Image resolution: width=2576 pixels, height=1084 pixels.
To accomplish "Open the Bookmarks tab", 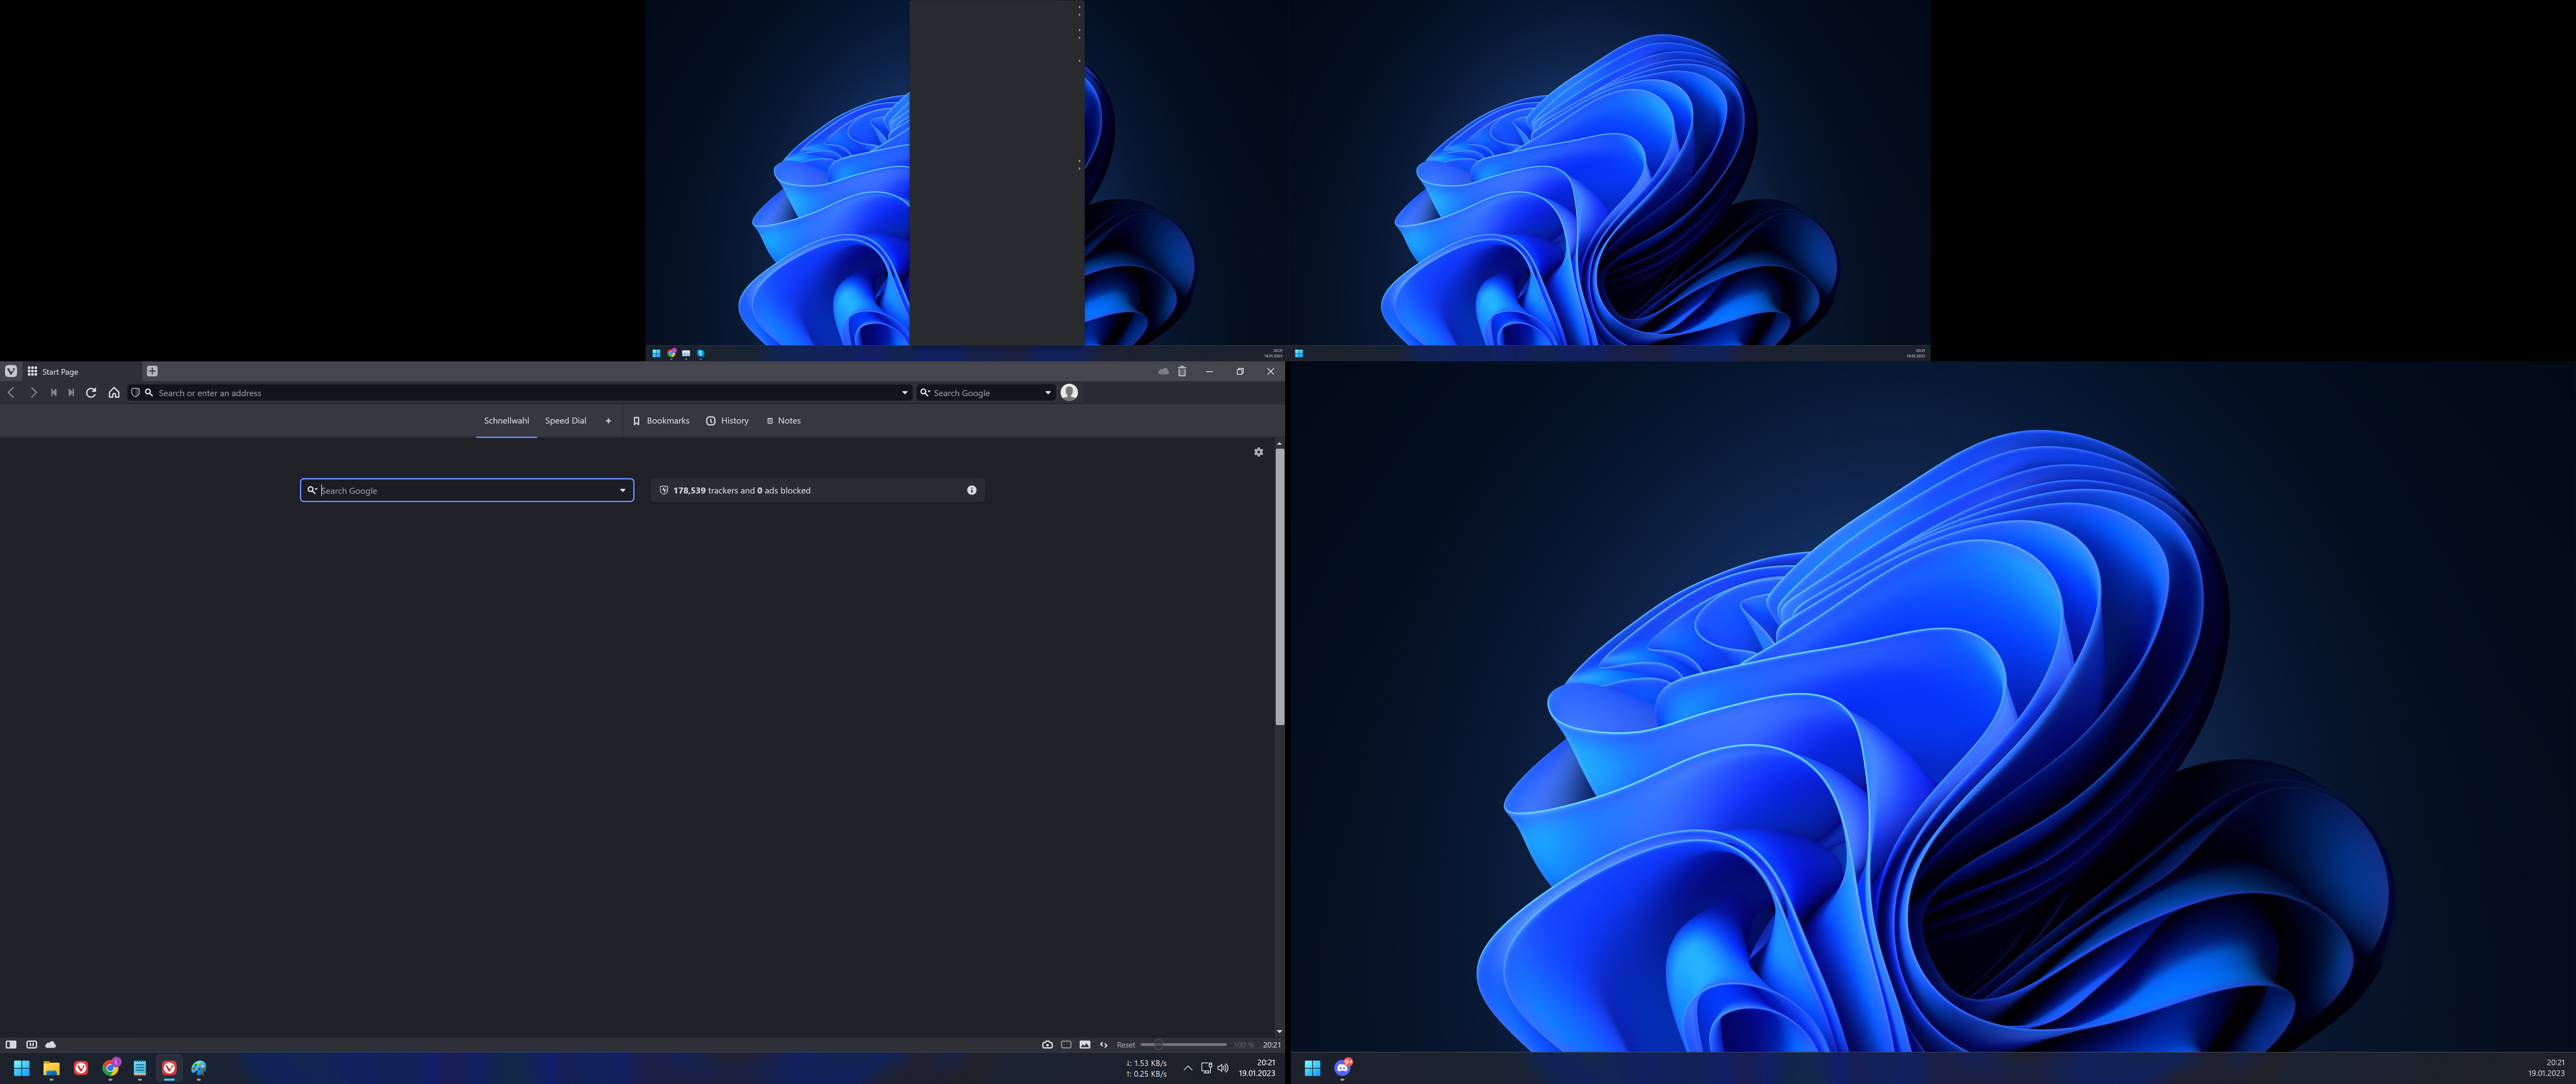I will (x=661, y=421).
